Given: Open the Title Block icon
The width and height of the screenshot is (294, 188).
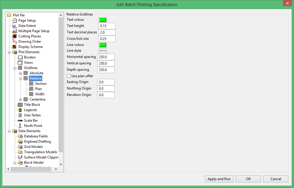Looking at the screenshot, I should coord(20,105).
